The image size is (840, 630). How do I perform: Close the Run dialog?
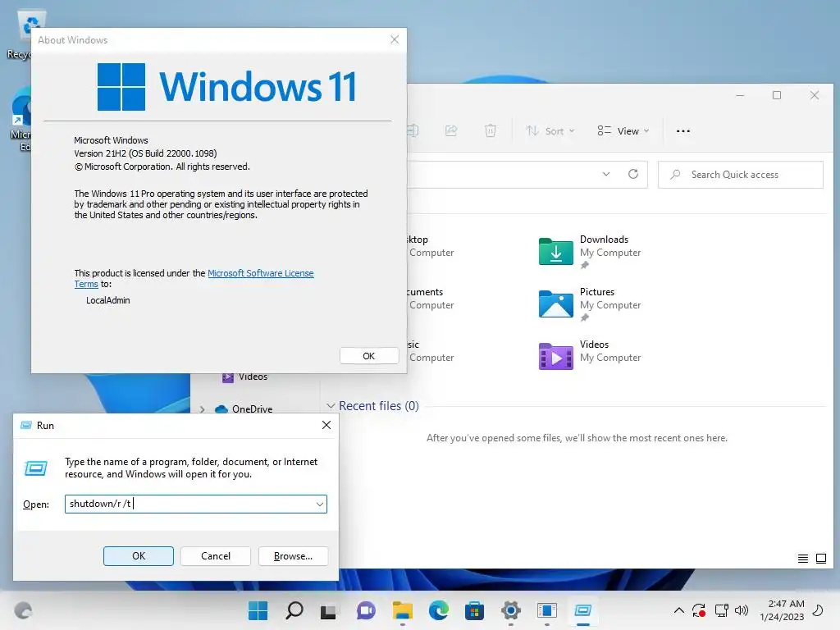326,425
